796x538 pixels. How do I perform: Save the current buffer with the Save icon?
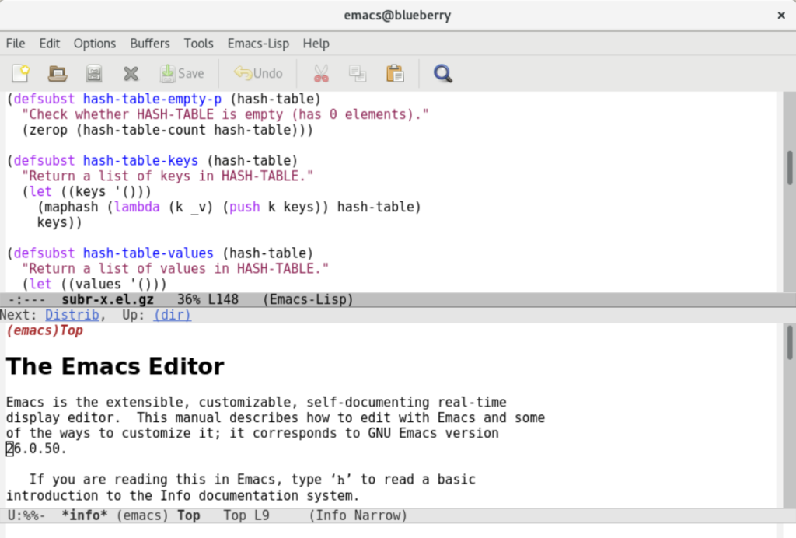[181, 73]
